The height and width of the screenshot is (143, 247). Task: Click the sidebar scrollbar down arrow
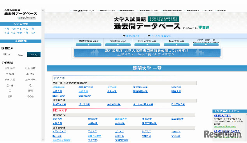[x=43, y=140]
